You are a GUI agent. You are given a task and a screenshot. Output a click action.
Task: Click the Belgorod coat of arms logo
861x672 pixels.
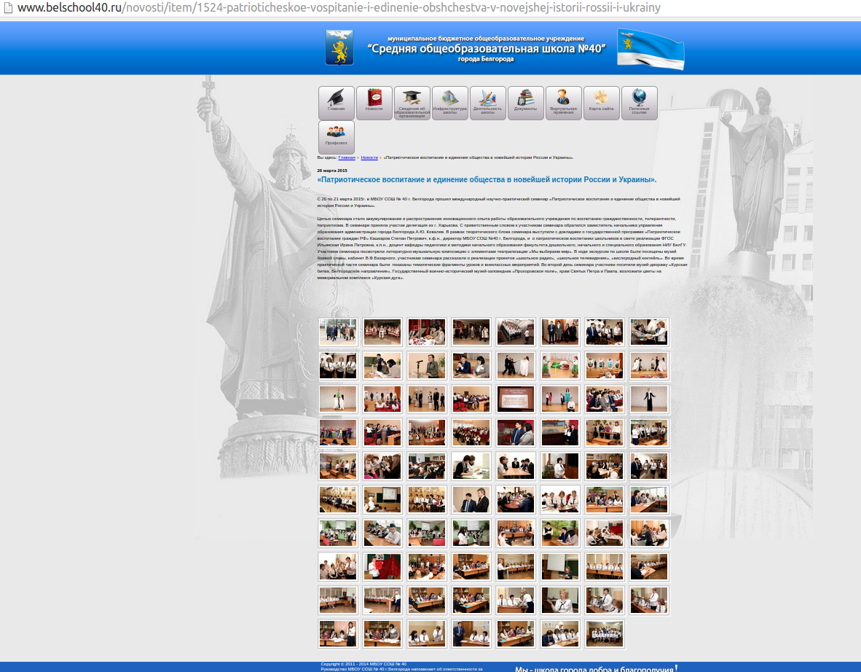coord(339,48)
